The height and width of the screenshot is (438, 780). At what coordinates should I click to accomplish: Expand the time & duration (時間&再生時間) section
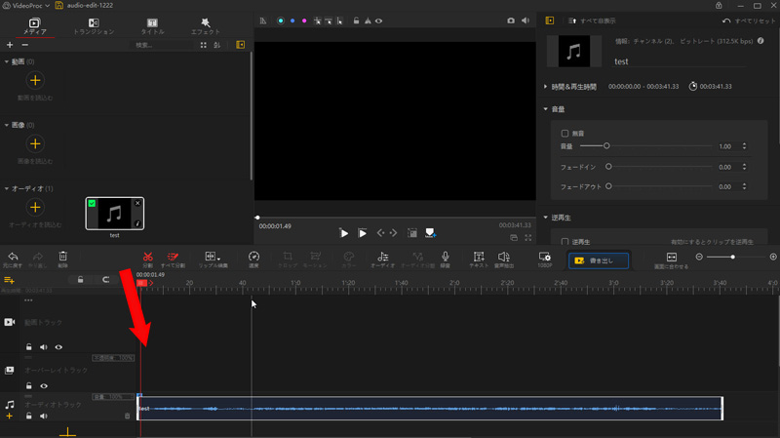pyautogui.click(x=546, y=87)
